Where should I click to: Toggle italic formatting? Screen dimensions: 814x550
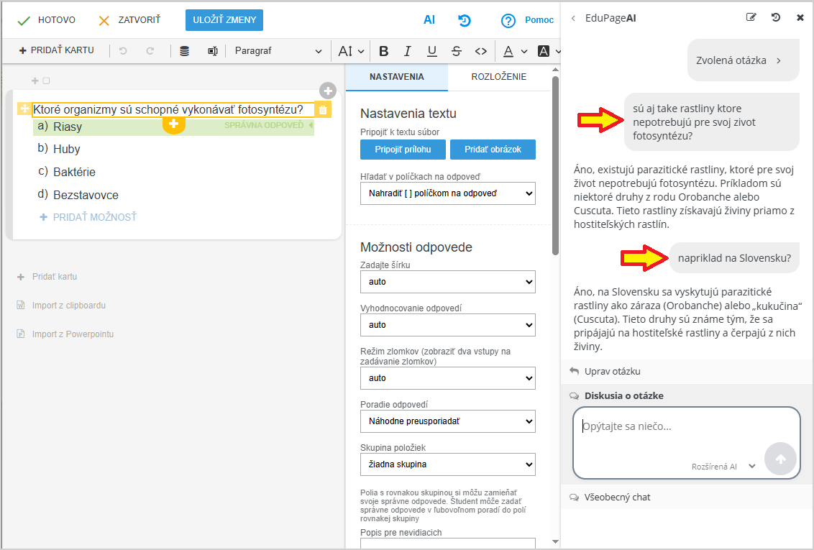(x=408, y=51)
